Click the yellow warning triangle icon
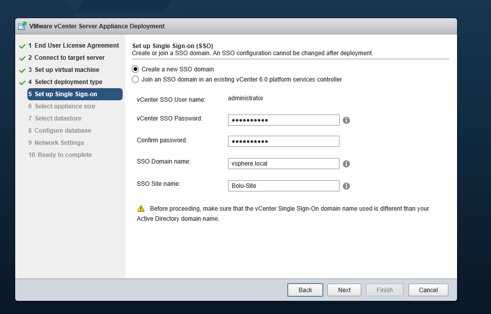Image resolution: width=491 pixels, height=314 pixels. click(141, 209)
